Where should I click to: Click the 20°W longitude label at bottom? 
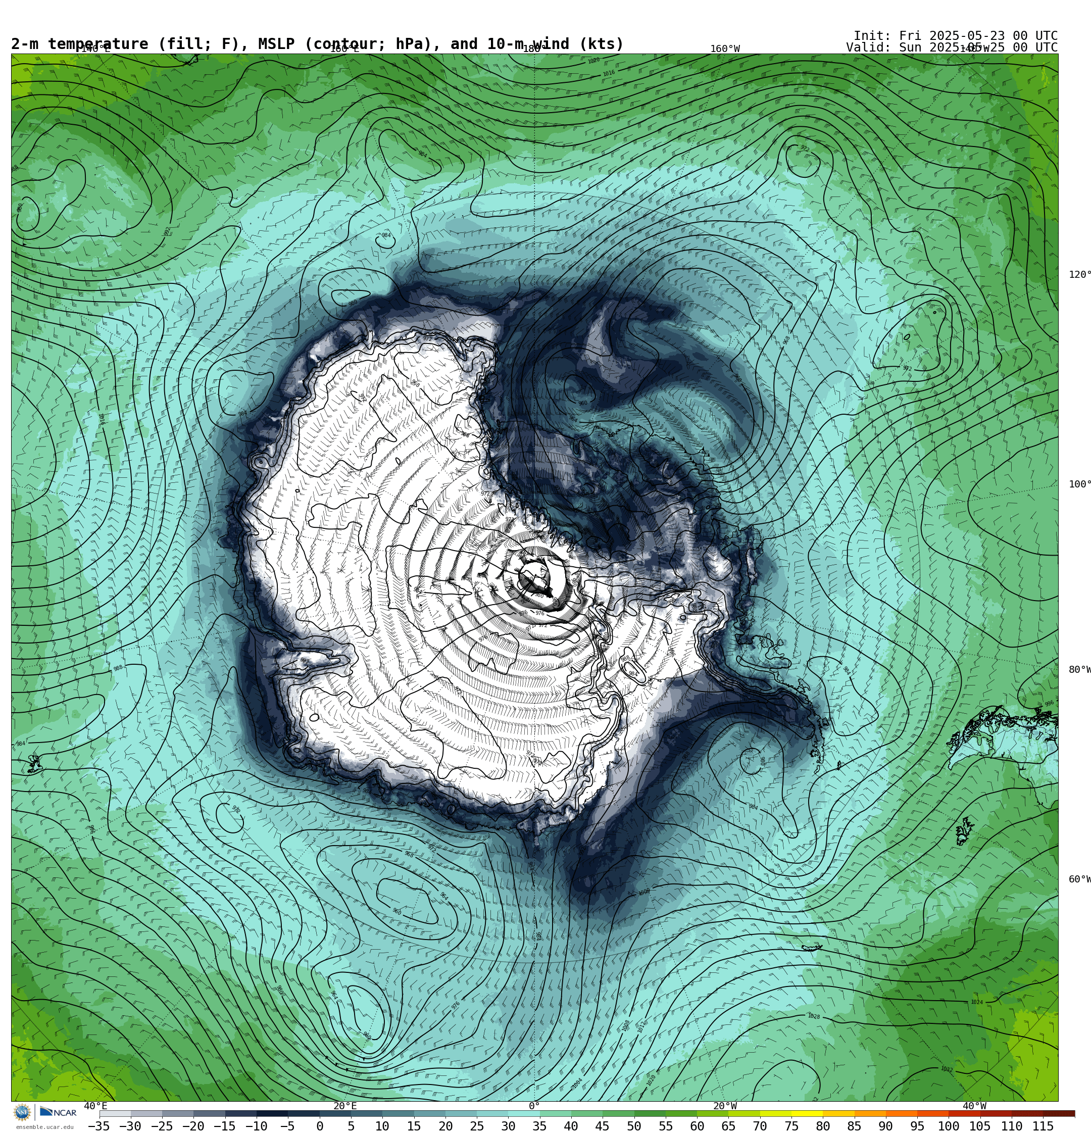(x=725, y=1106)
